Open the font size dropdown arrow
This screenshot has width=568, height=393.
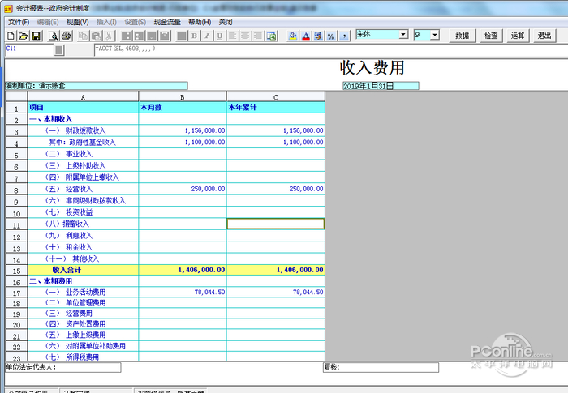coord(435,35)
